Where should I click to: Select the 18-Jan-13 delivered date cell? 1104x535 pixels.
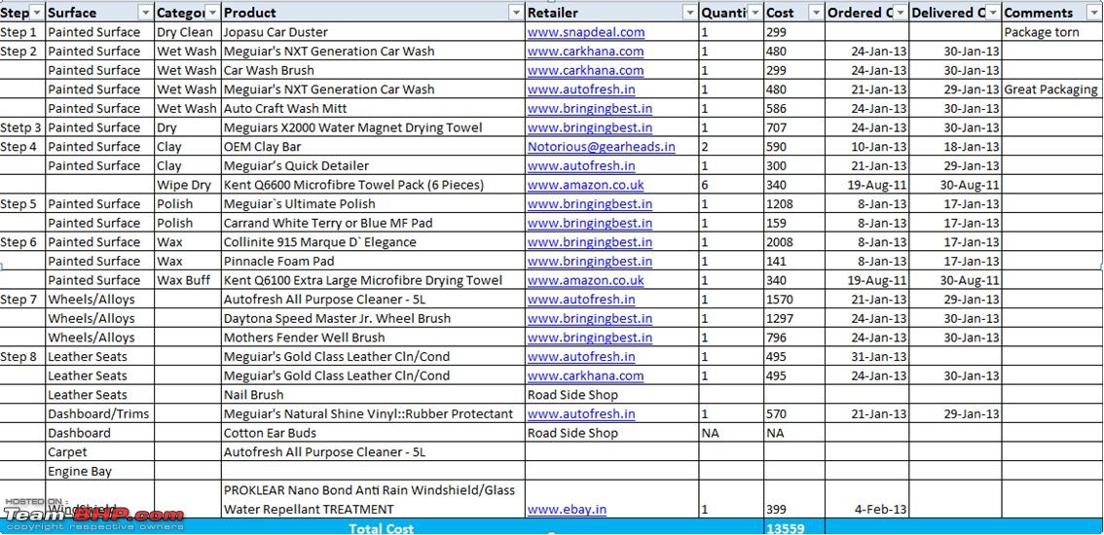[x=955, y=147]
